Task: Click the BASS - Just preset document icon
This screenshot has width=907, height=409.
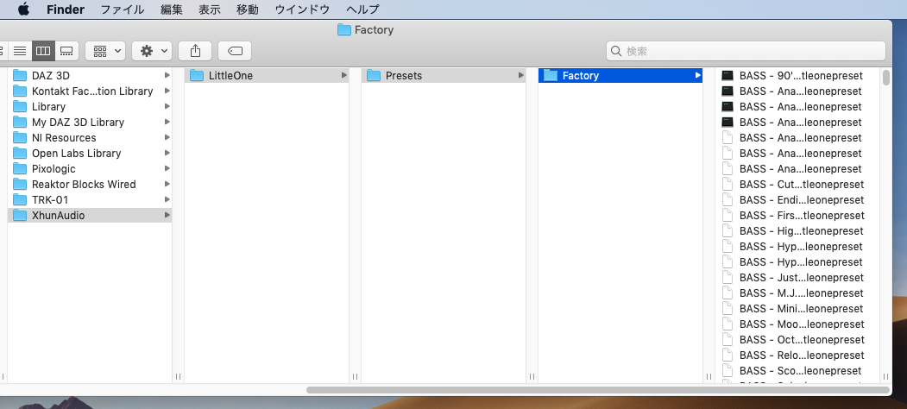Action: pyautogui.click(x=727, y=278)
